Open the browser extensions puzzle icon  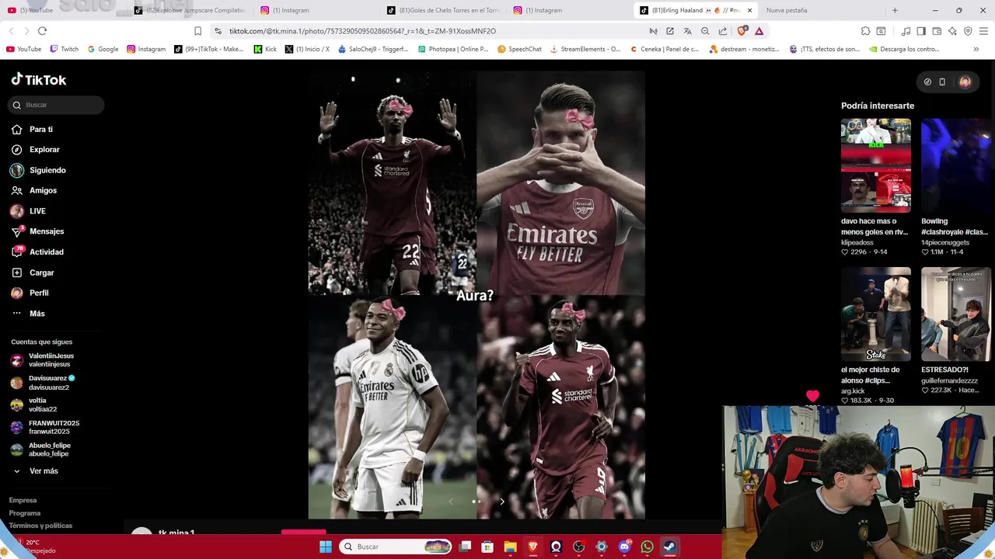coord(865,31)
